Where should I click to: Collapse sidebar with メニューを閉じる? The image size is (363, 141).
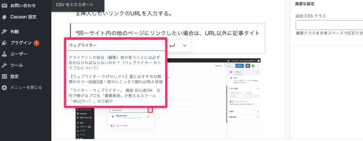(26, 87)
